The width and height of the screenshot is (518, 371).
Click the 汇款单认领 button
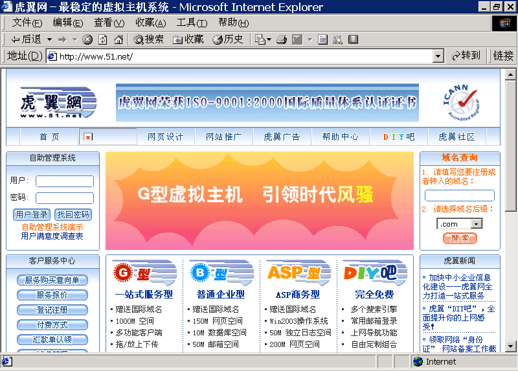coord(52,340)
